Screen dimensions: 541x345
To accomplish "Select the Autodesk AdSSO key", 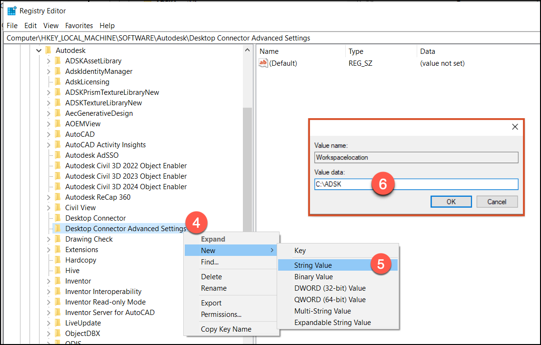I will click(x=92, y=155).
